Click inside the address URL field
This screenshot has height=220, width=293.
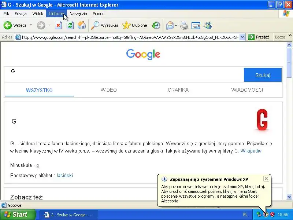point(130,37)
